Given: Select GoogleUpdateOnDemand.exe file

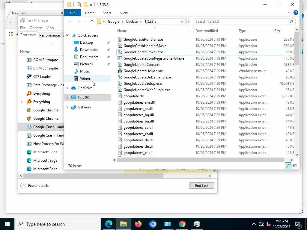Looking at the screenshot, I should [147, 77].
